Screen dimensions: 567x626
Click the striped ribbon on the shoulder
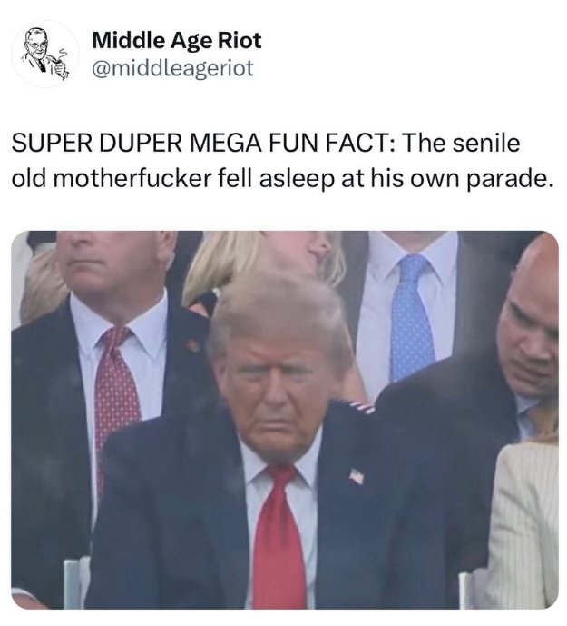tap(361, 407)
